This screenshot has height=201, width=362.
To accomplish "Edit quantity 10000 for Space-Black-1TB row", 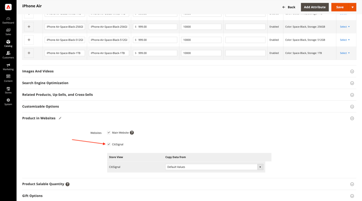I will [x=201, y=53].
